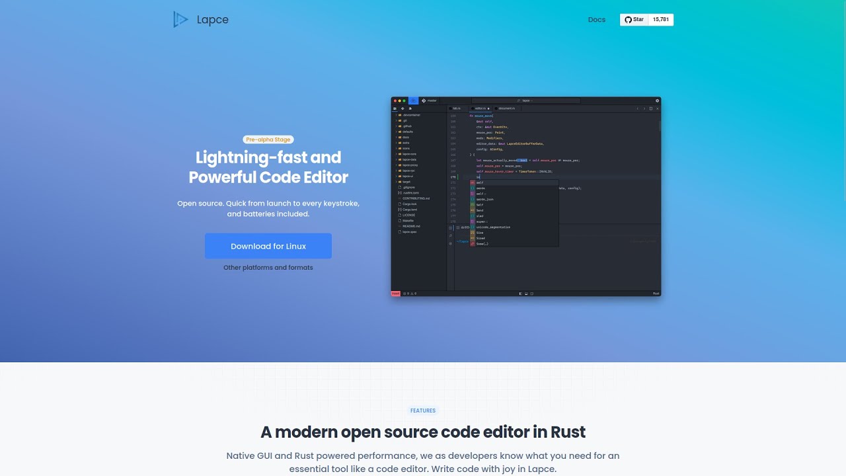Click the split editor icon

(650, 108)
